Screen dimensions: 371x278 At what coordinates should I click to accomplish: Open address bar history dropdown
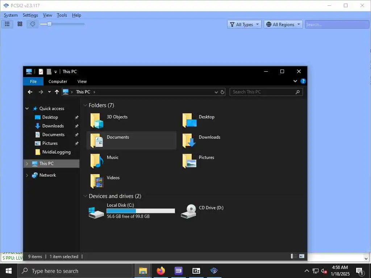[216, 92]
